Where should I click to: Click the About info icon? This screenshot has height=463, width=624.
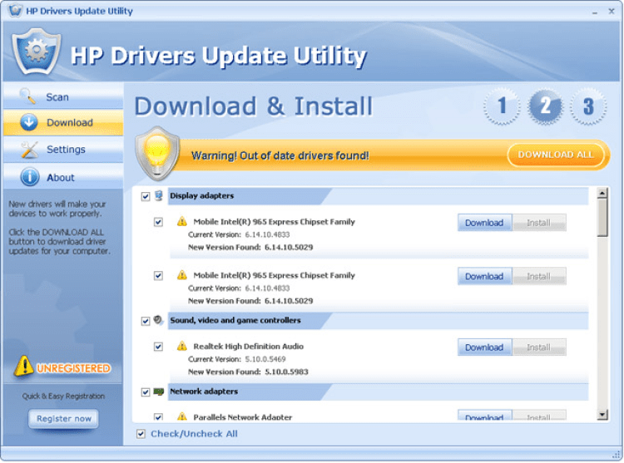pos(30,177)
